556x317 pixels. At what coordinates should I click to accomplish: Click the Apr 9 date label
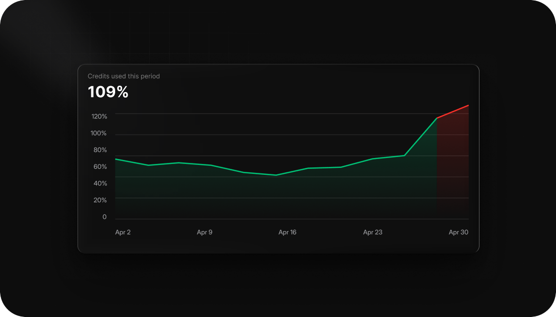tap(205, 232)
